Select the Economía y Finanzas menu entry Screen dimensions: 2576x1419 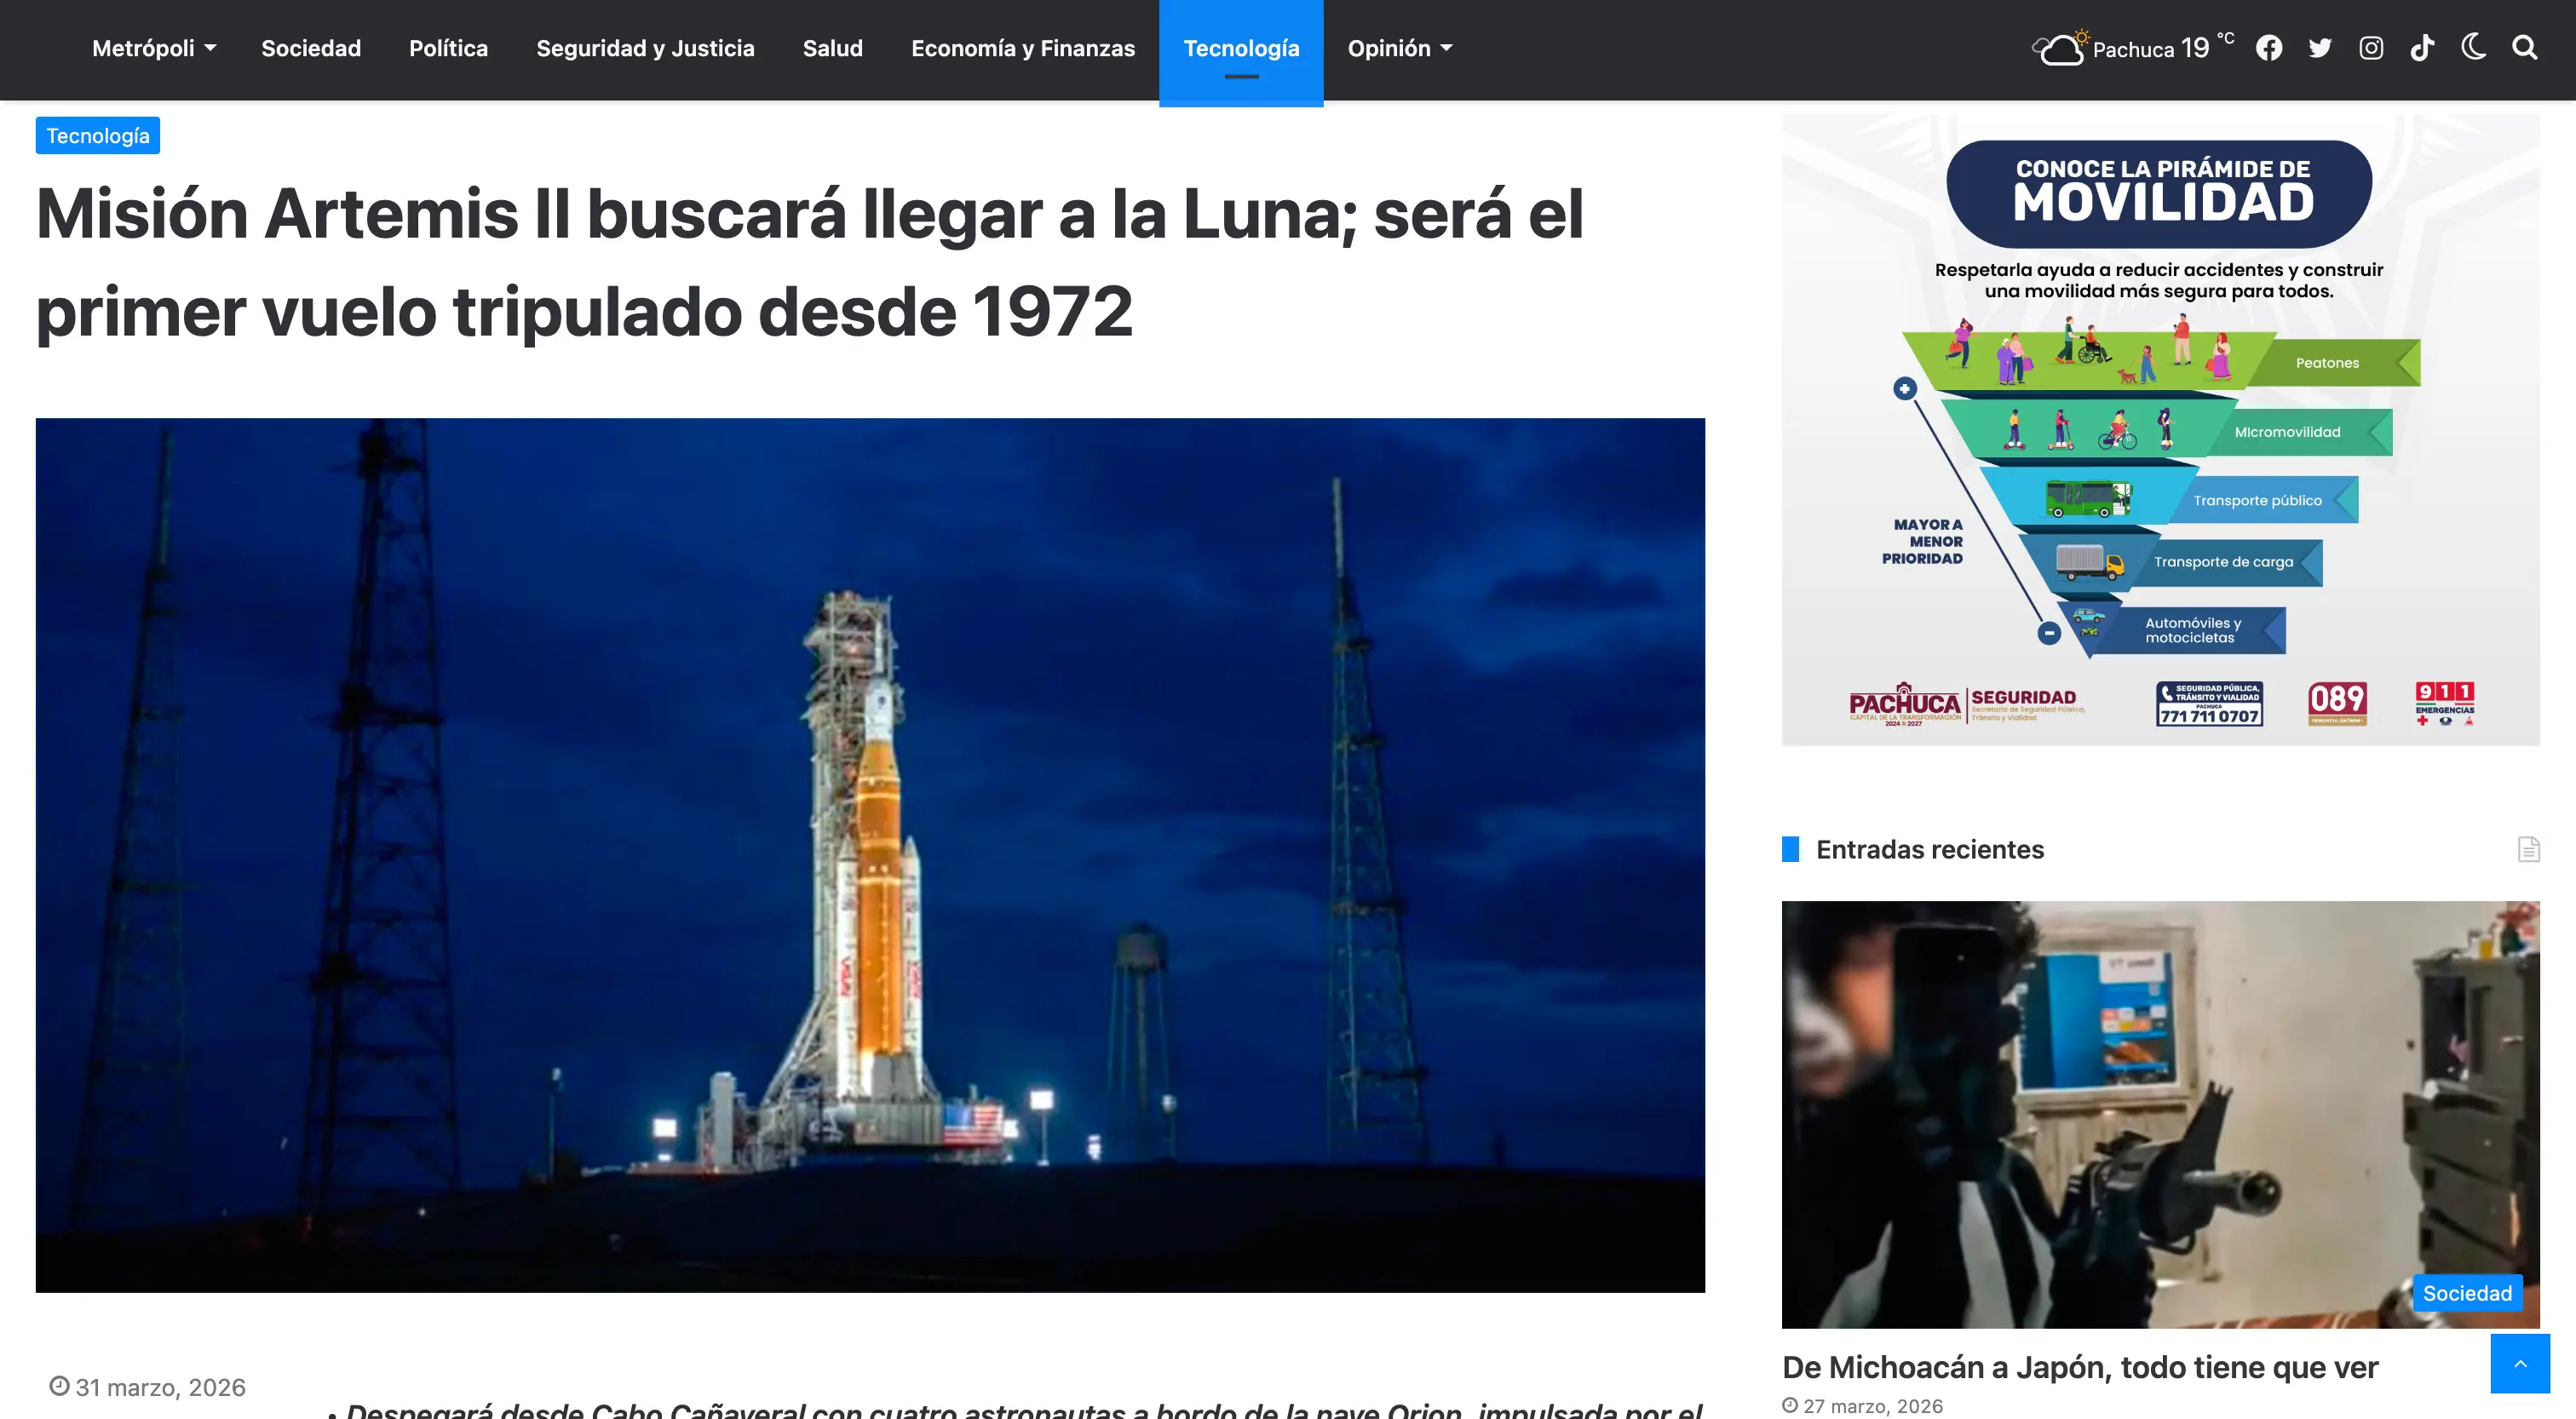tap(1023, 47)
